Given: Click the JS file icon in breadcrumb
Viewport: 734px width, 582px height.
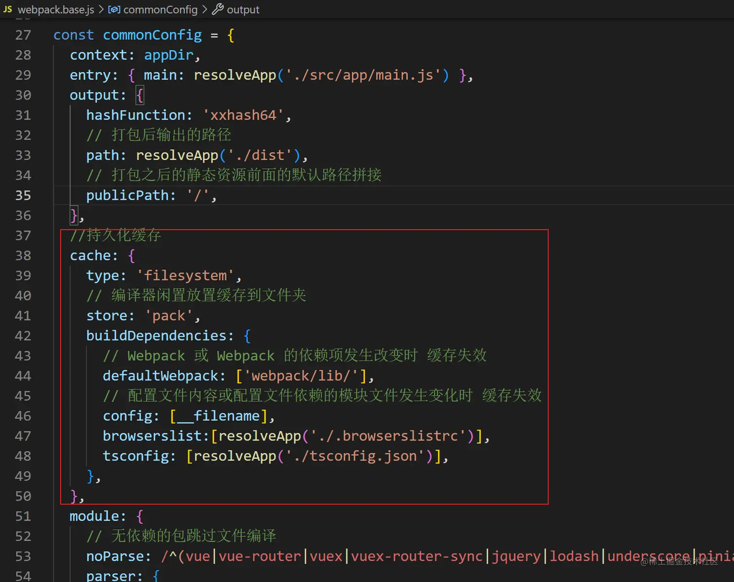Looking at the screenshot, I should coord(8,9).
